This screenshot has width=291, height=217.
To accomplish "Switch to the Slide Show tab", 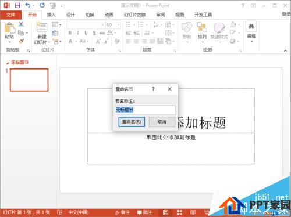I will pos(135,15).
